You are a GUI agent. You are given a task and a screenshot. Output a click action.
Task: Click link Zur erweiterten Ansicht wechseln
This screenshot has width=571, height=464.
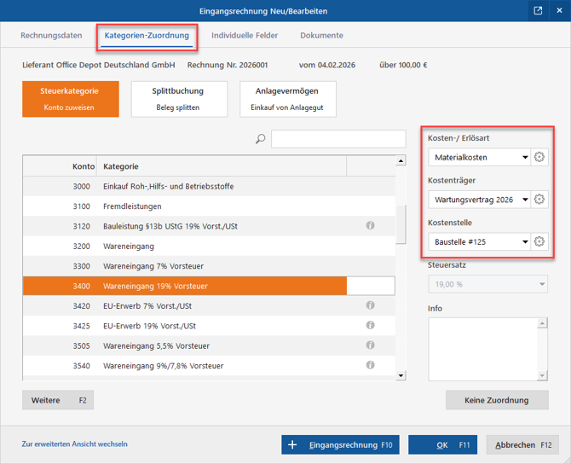[74, 444]
